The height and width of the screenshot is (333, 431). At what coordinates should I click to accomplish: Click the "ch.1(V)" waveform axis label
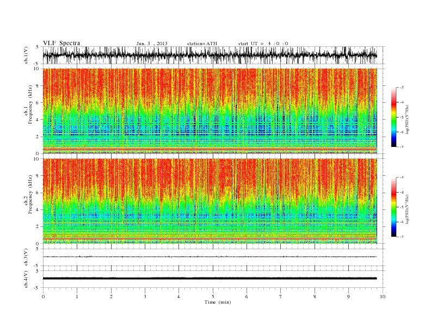[x=26, y=55]
